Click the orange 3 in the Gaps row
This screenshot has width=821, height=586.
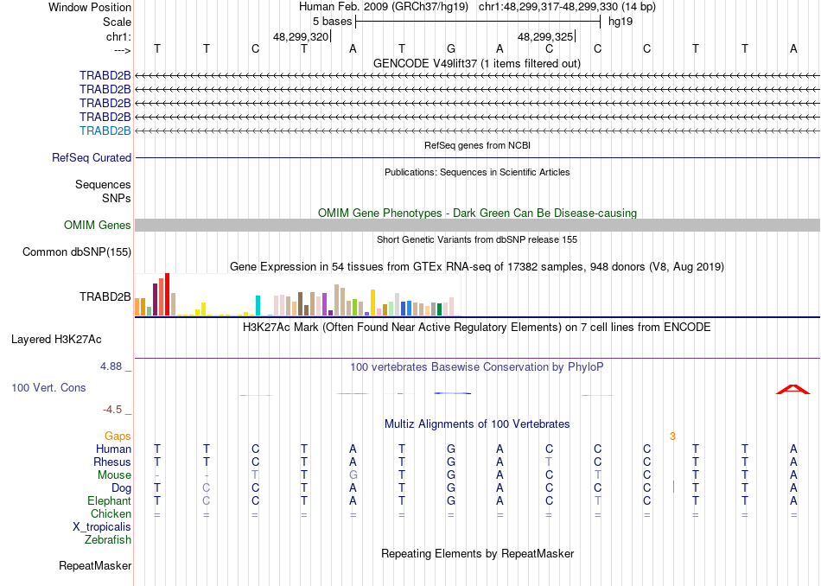click(673, 436)
